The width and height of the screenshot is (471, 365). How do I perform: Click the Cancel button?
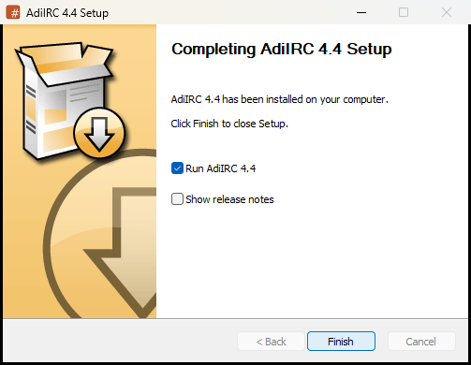(421, 342)
